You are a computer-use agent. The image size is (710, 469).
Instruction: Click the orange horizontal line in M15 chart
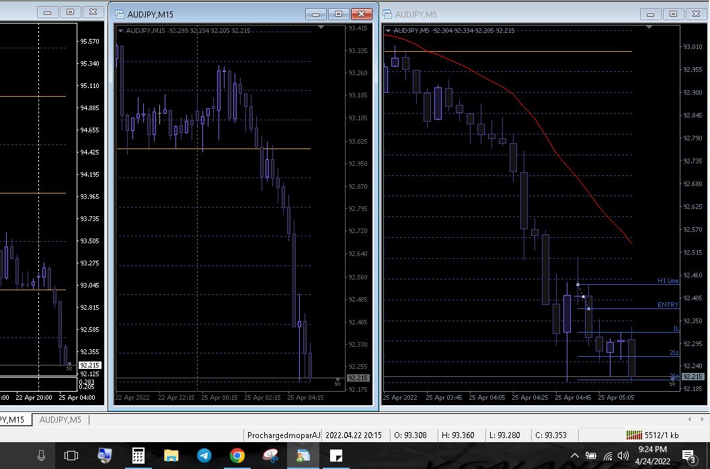(x=214, y=148)
